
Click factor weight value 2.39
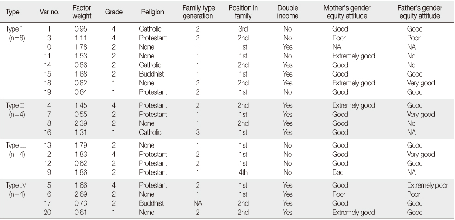tap(81, 123)
